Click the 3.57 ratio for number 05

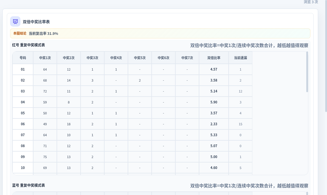[214, 113]
